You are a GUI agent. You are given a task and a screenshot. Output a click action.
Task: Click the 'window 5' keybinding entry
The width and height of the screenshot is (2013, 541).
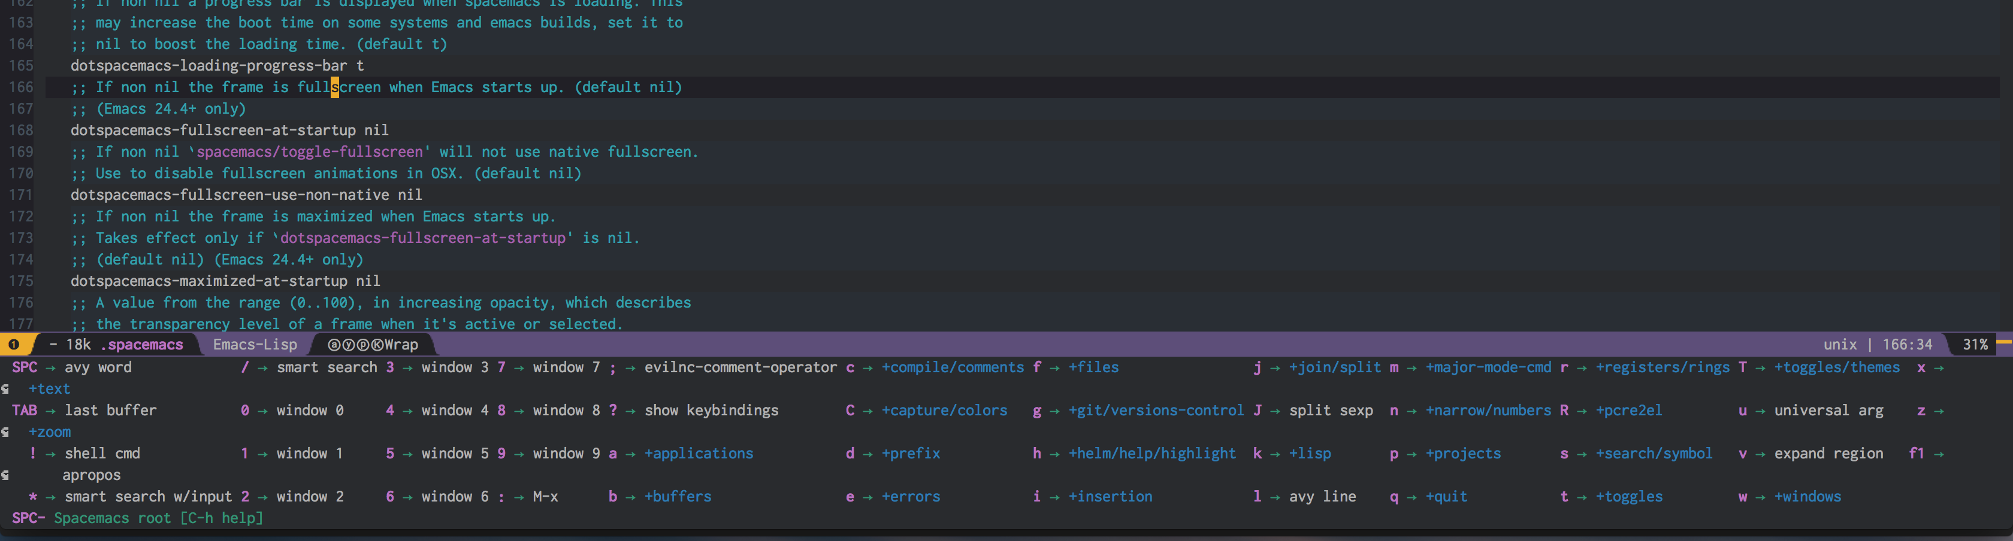455,453
